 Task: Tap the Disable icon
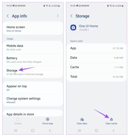(18, 119)
